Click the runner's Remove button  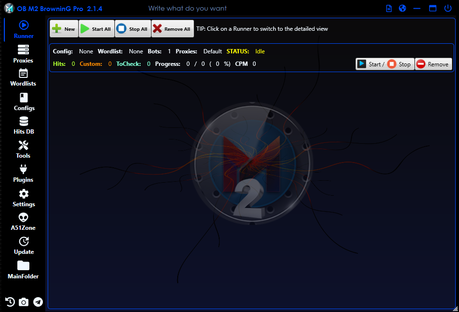tap(433, 64)
